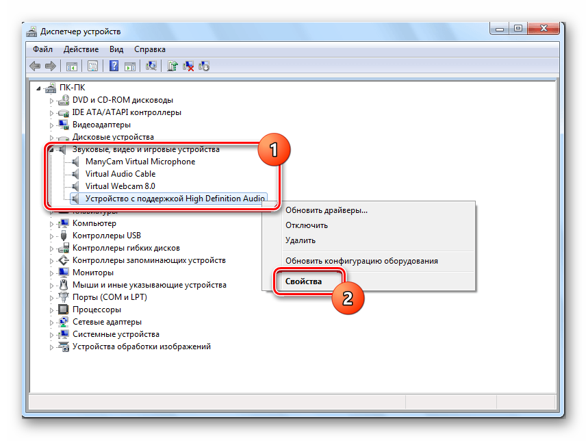Select the Virtual Webcam 8.0 entry
The width and height of the screenshot is (588, 441).
120,186
